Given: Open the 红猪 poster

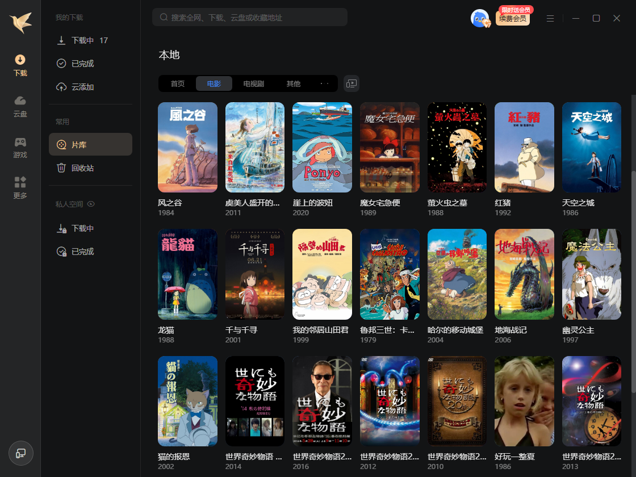Looking at the screenshot, I should [x=524, y=147].
